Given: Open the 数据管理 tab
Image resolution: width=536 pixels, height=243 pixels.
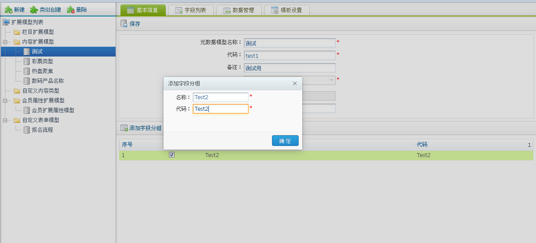Looking at the screenshot, I should tap(239, 10).
